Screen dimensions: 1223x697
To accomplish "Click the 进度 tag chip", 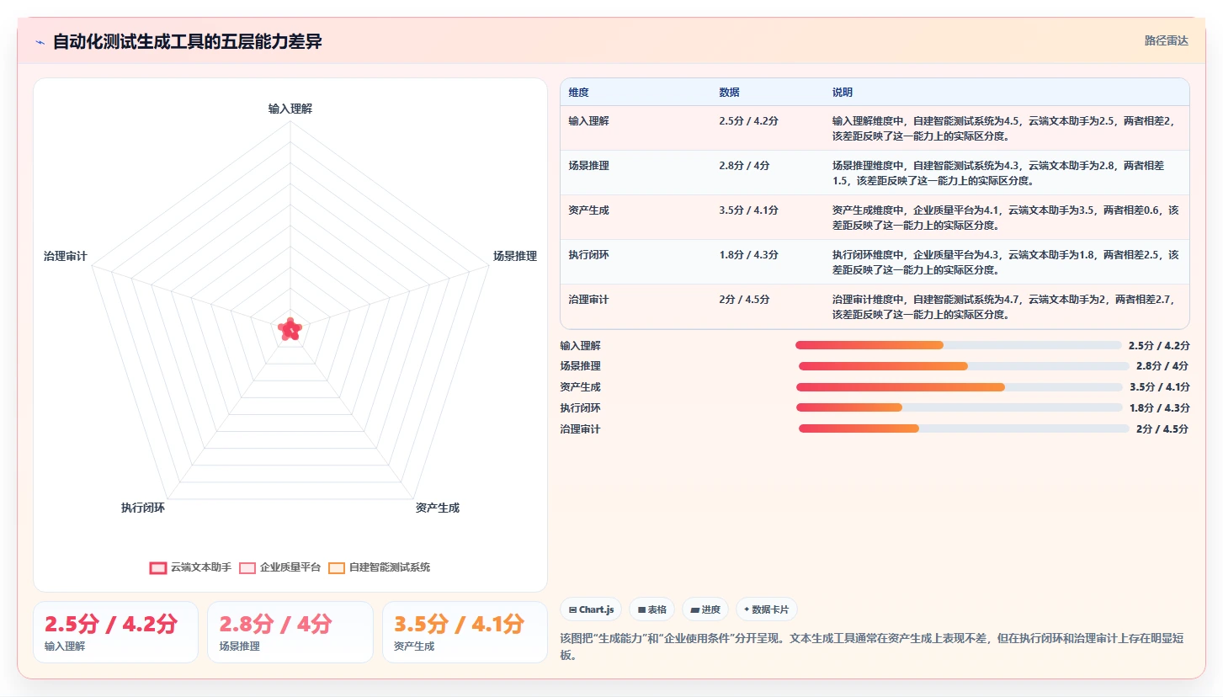I will pos(705,609).
